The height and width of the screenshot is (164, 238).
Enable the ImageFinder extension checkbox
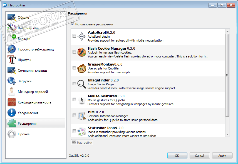point(74,83)
